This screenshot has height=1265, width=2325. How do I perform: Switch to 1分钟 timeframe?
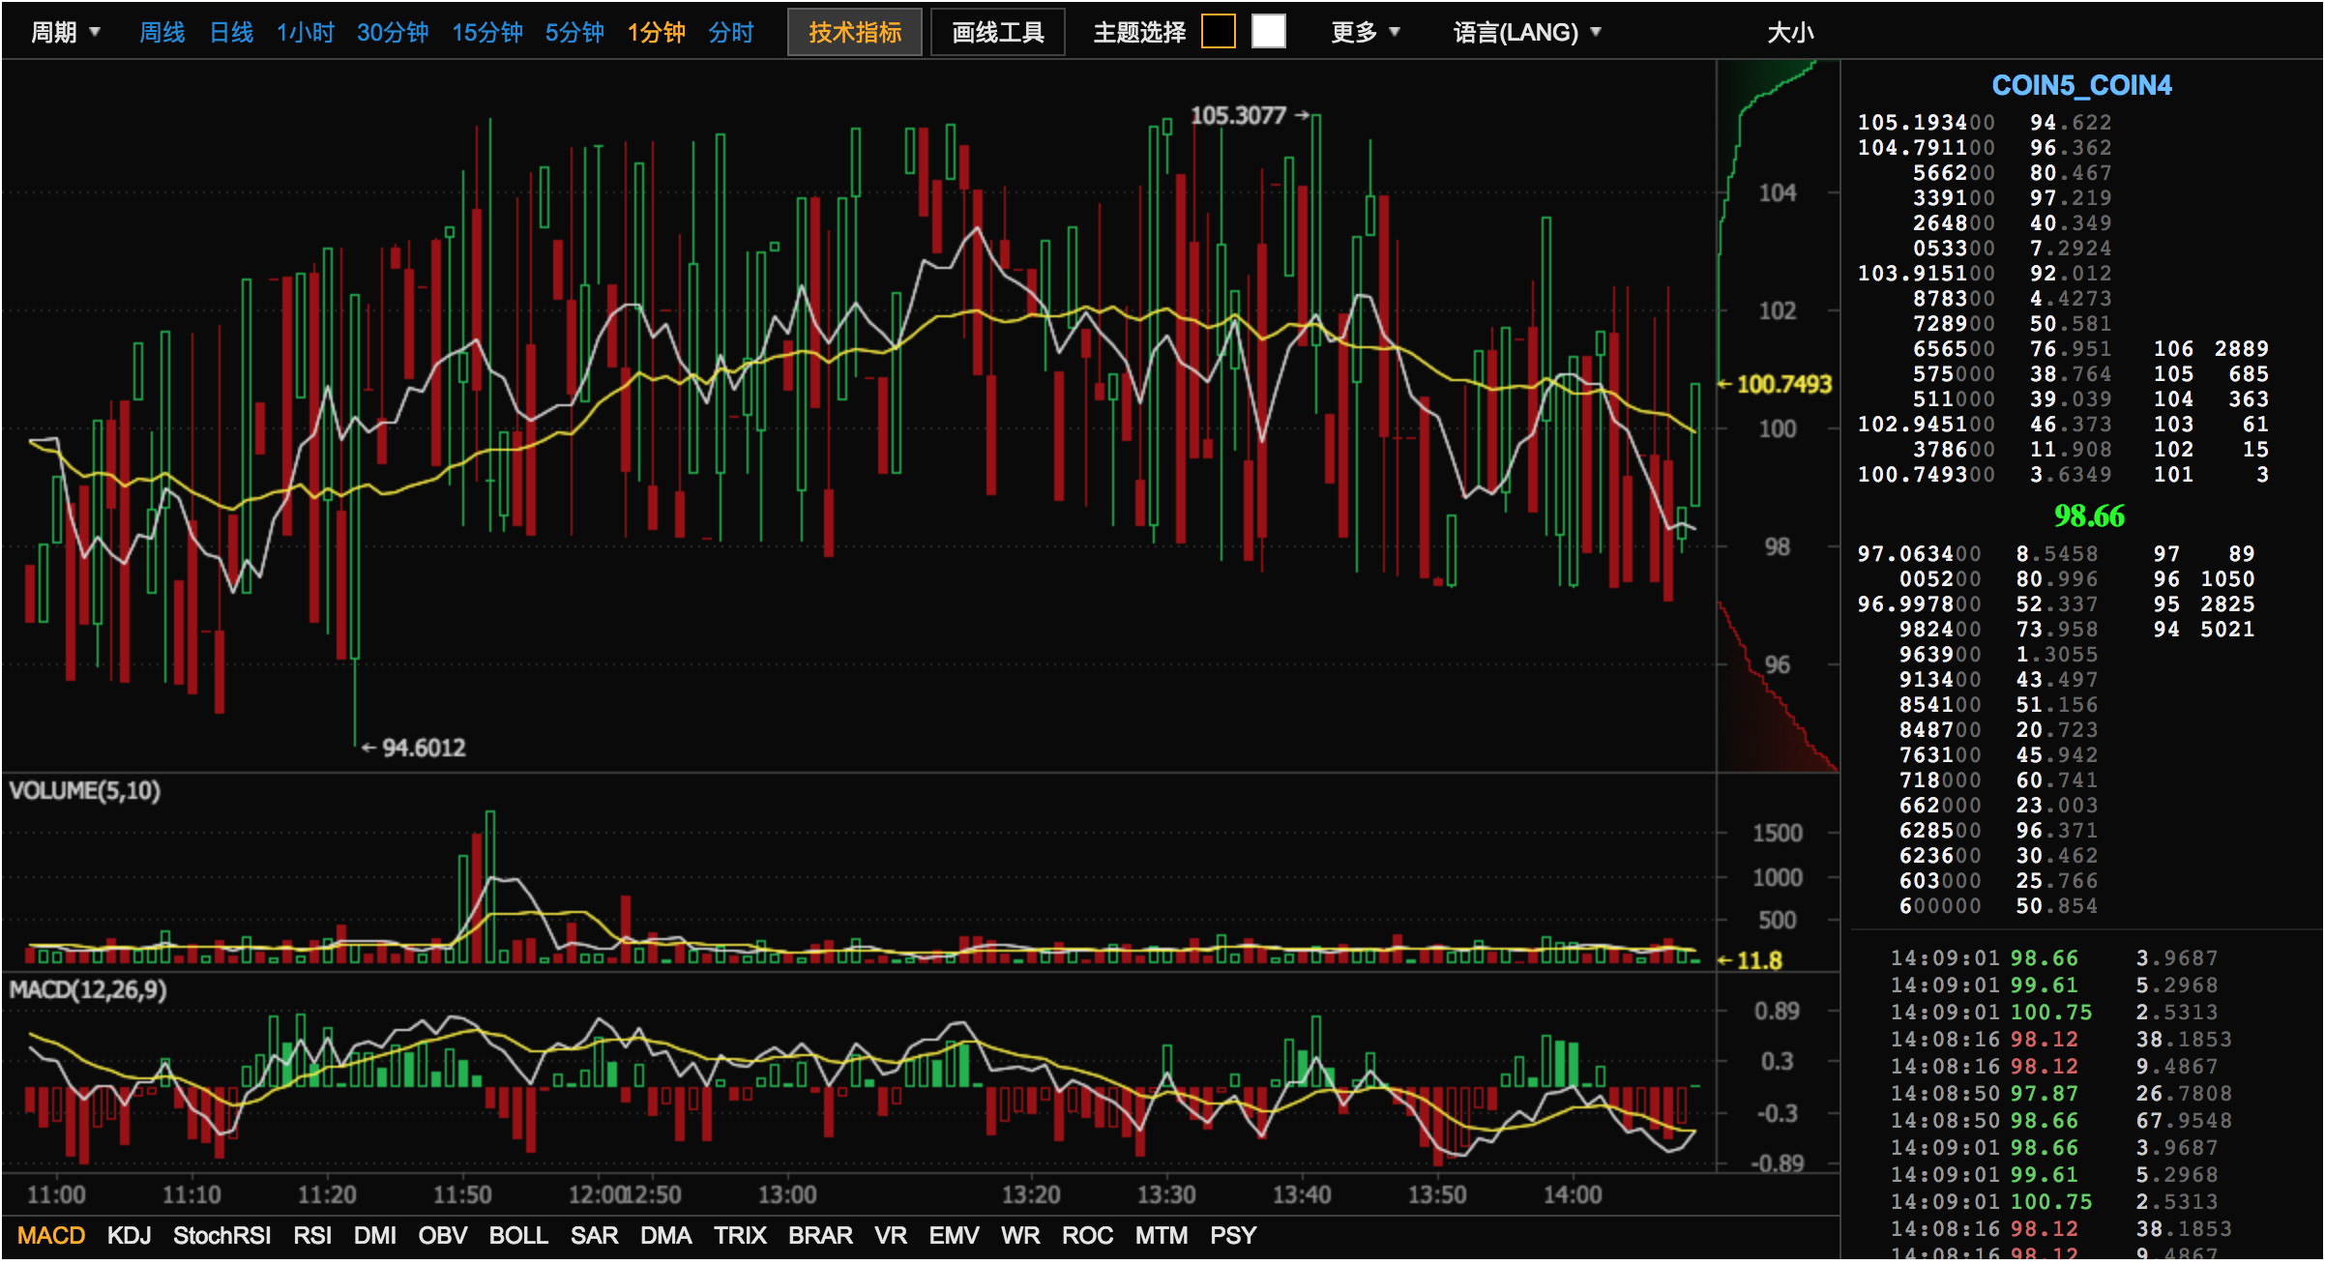coord(656,32)
